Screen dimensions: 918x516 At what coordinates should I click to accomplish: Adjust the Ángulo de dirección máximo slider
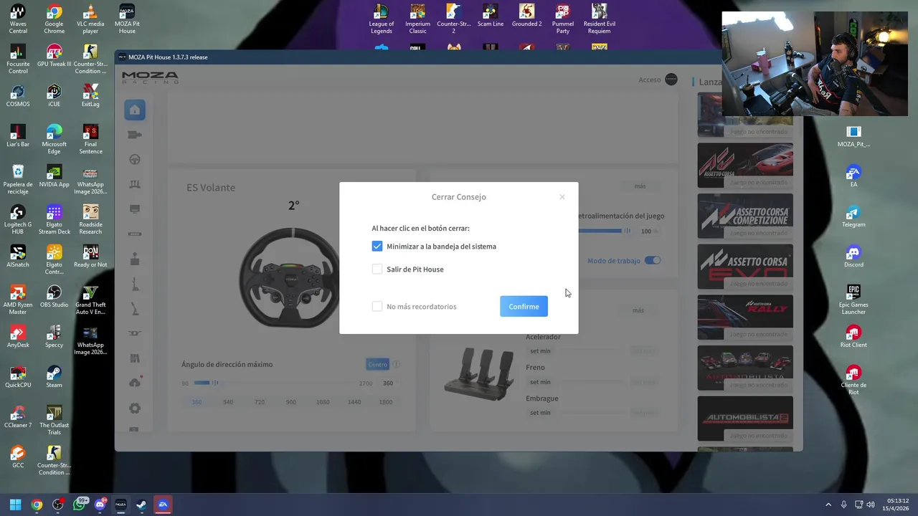tap(274, 383)
